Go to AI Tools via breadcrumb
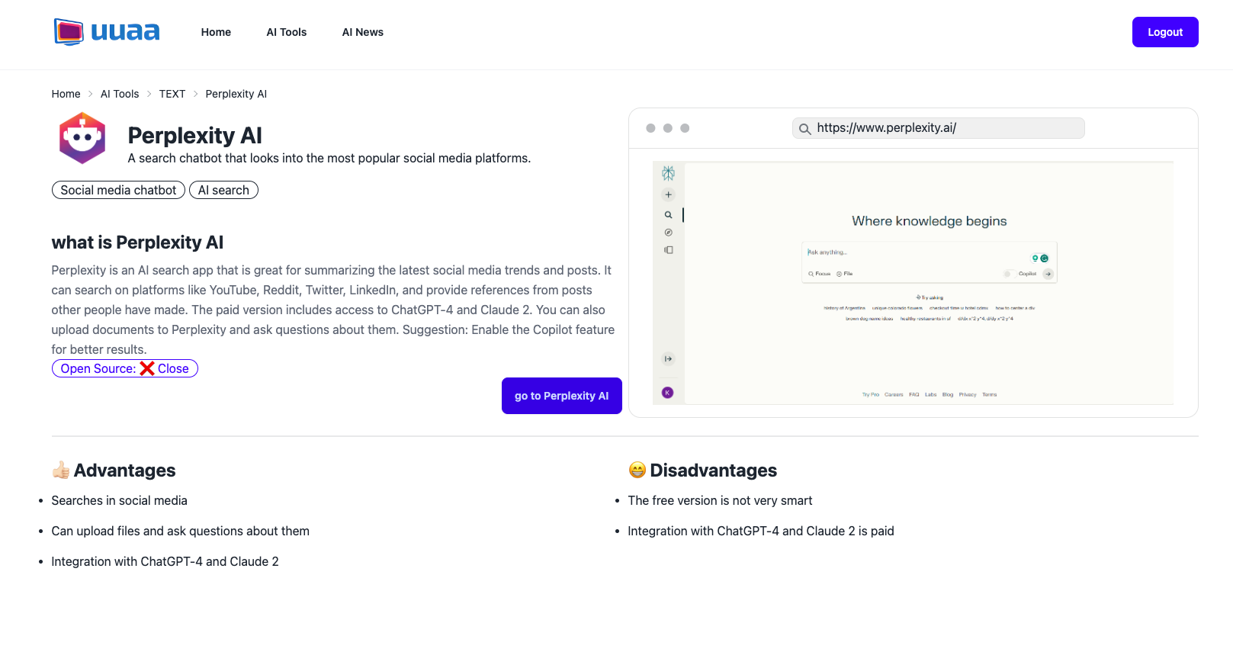Screen dimensions: 1233x652 click(120, 94)
